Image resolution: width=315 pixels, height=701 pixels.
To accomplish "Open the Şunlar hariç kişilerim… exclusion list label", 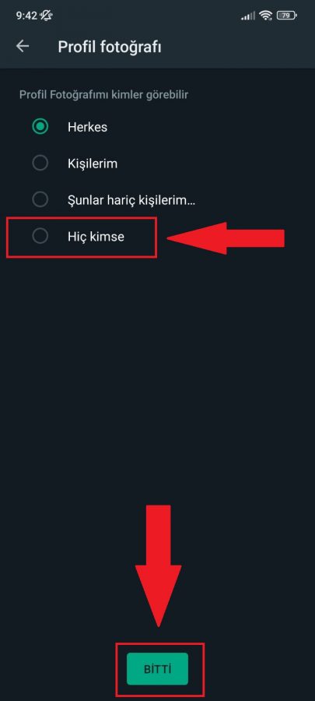I will pos(131,200).
